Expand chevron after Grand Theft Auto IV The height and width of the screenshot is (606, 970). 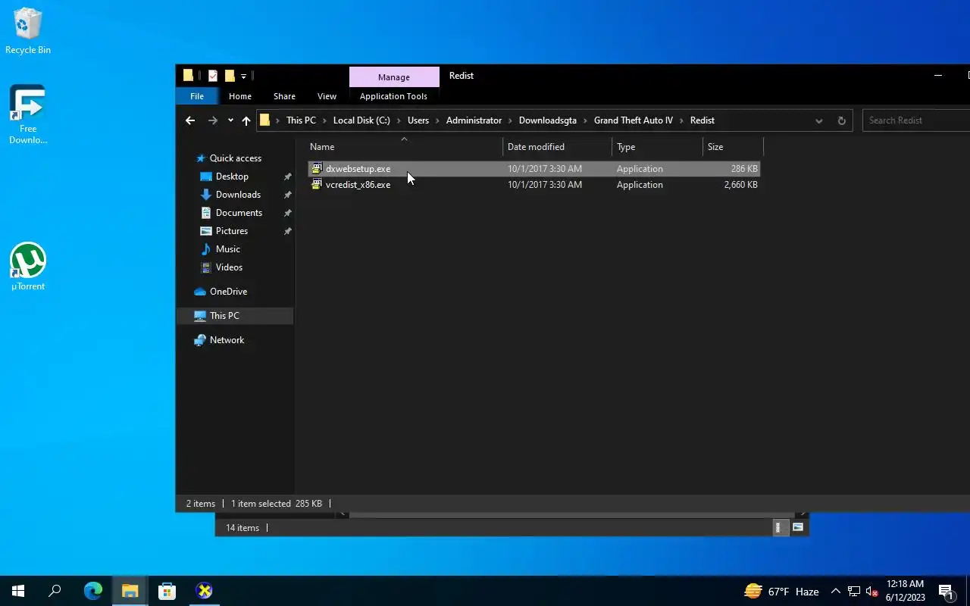pos(682,120)
